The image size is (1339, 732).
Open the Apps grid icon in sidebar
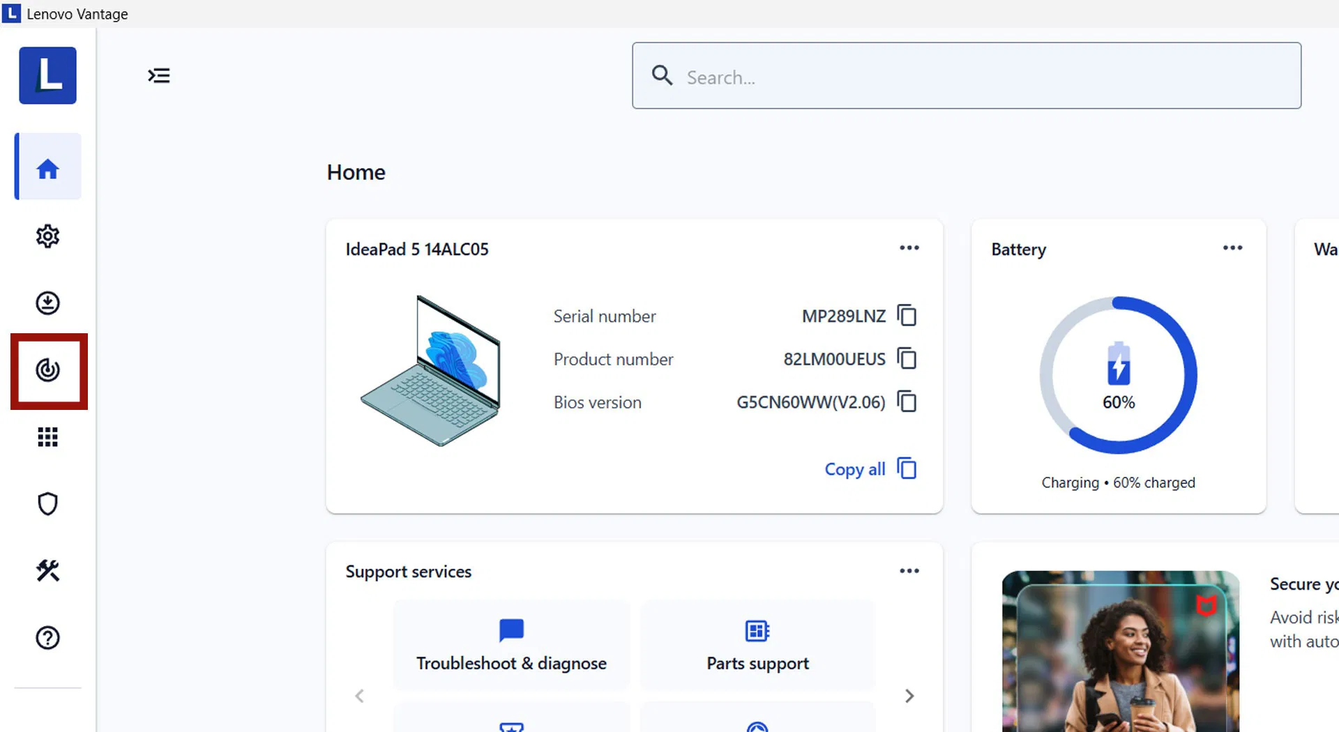click(47, 436)
